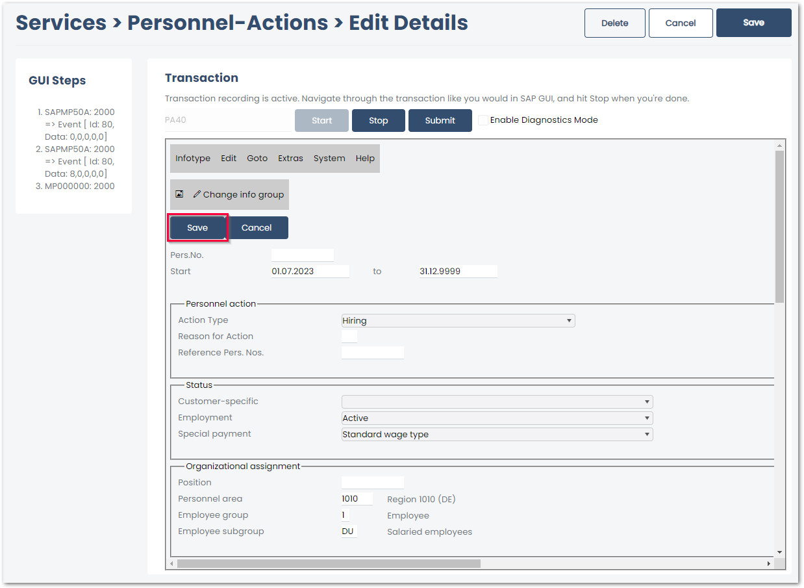Screen dimensions: 804x588
Task: Click the Employee group field with value 1
Action: pos(345,515)
